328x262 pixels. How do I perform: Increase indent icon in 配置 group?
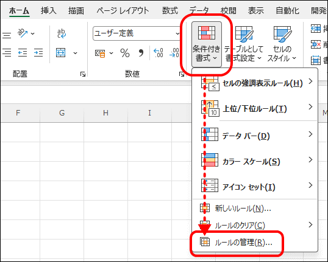point(38,52)
